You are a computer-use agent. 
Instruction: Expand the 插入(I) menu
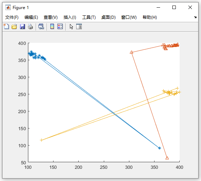coord(70,17)
